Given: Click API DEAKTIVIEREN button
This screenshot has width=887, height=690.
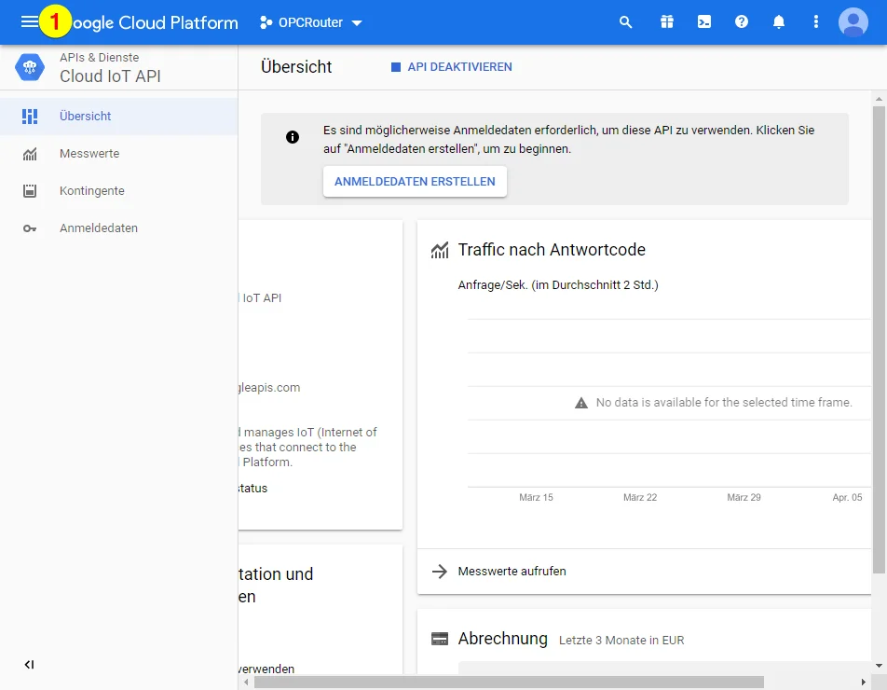Looking at the screenshot, I should pyautogui.click(x=451, y=67).
